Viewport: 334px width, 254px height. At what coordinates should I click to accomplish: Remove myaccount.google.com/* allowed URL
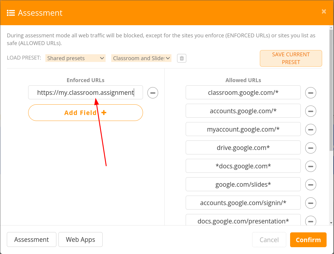(311, 130)
